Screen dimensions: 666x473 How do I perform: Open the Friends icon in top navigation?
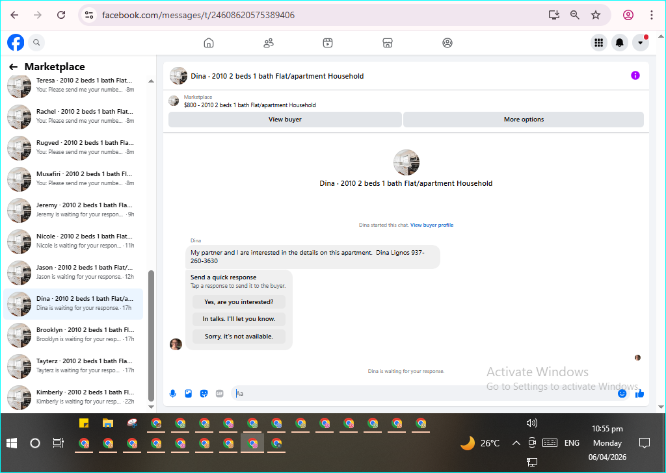click(269, 43)
